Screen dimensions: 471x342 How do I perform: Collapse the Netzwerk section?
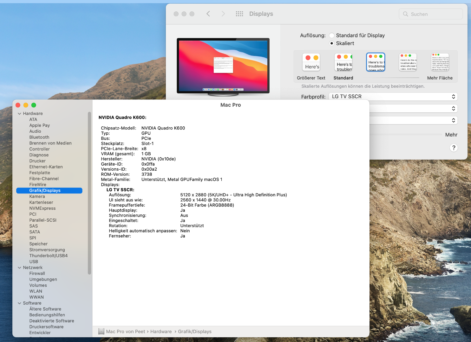[20, 268]
